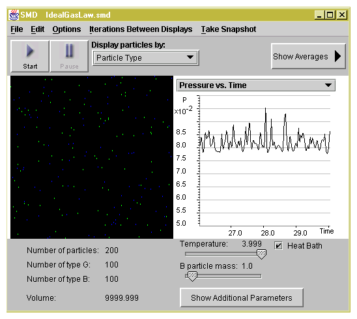Expand the Pressure vs. Time graph selector
The width and height of the screenshot is (357, 319).
(x=256, y=85)
